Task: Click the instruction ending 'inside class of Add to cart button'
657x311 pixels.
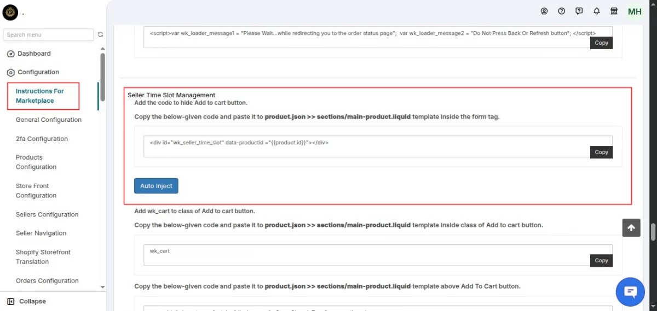Action: point(339,225)
